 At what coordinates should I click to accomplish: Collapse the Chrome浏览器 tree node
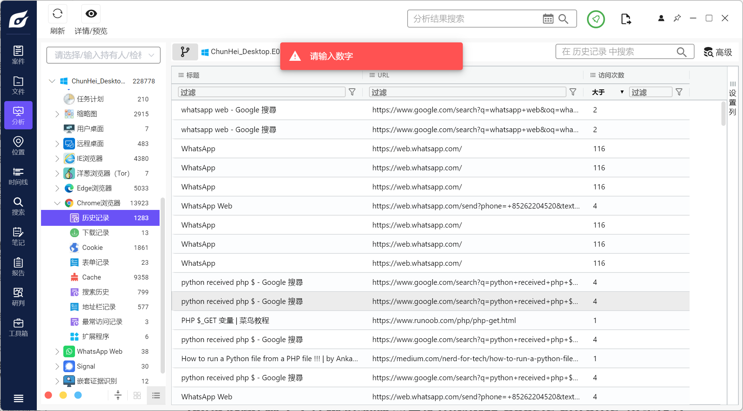57,203
